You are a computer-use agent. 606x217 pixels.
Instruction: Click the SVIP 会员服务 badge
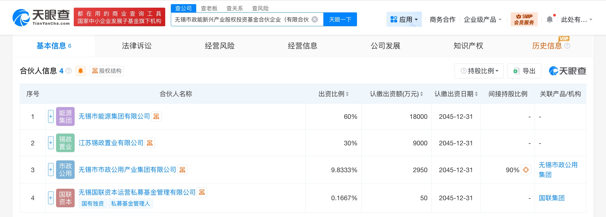(x=524, y=19)
